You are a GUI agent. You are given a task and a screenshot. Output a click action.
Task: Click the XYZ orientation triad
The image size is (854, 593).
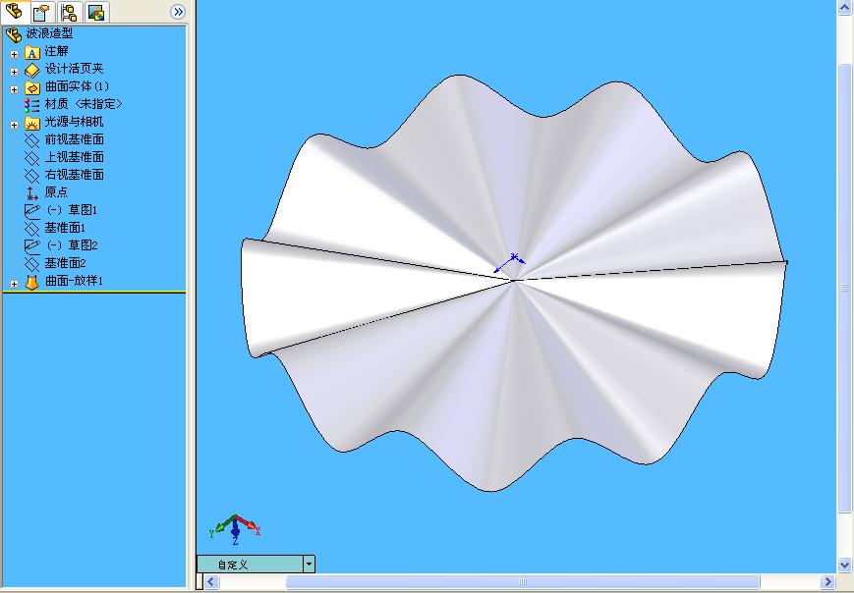(x=235, y=529)
